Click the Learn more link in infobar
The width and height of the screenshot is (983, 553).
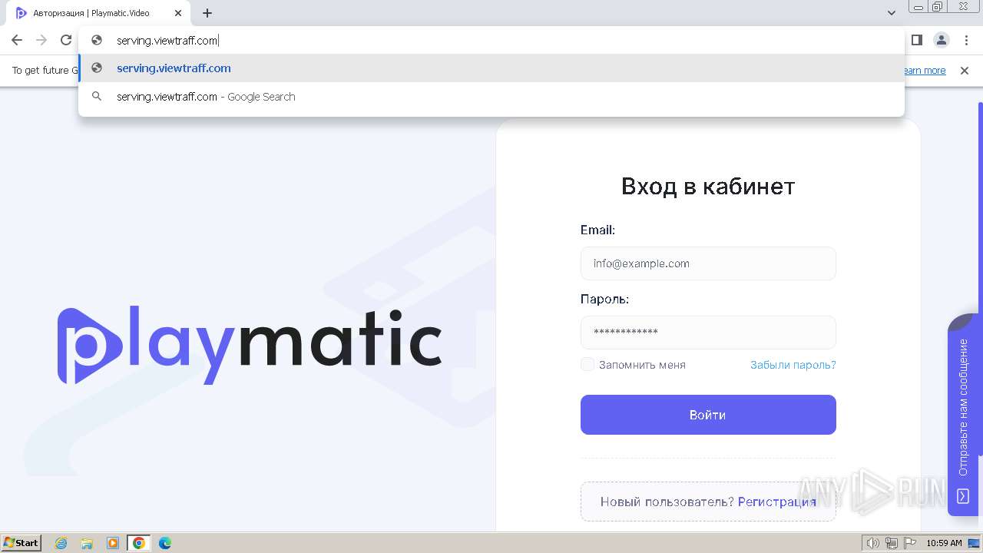coord(925,71)
